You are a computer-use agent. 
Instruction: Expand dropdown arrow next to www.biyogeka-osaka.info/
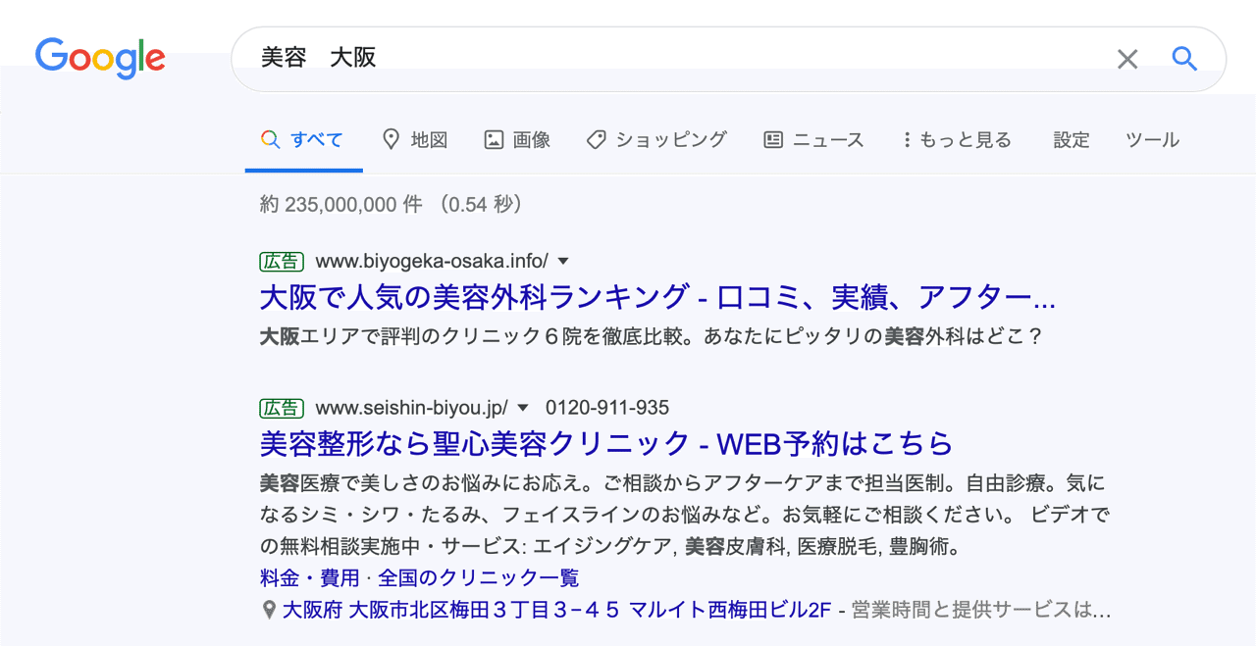563,262
